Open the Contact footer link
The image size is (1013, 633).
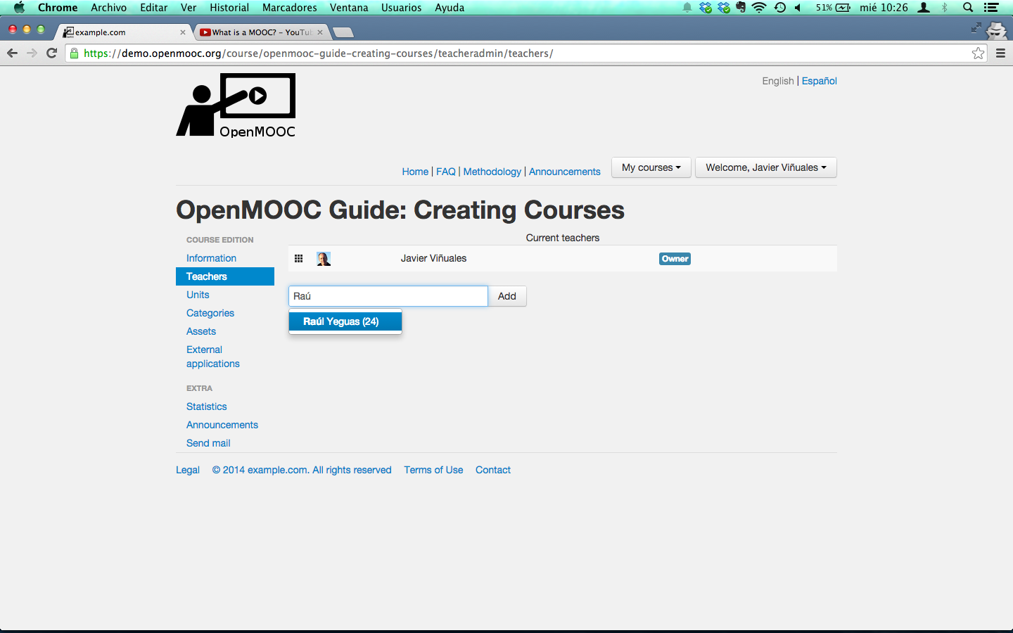(493, 470)
